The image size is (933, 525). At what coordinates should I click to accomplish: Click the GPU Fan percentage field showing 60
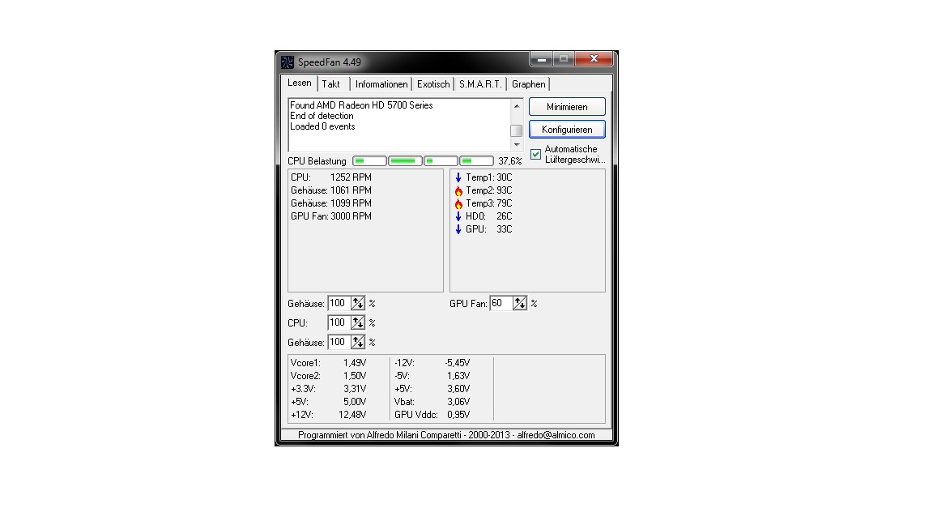(x=501, y=303)
